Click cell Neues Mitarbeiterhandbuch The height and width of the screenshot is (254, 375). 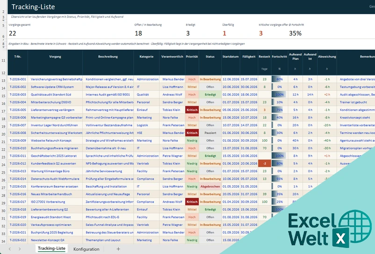click(55, 194)
